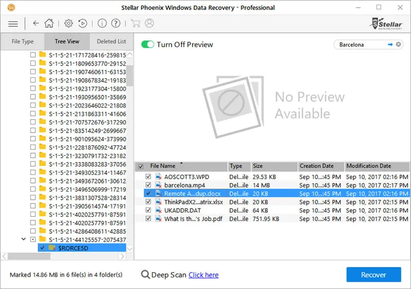This screenshot has width=411, height=289.
Task: Uncheck the select-all checkbox in File Name header
Action: [x=141, y=167]
